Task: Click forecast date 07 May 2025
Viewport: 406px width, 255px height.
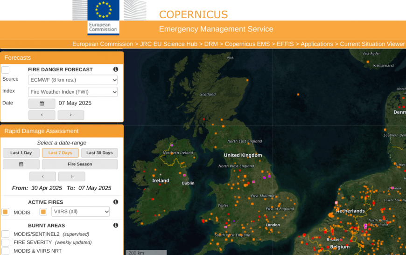Action: (75, 103)
